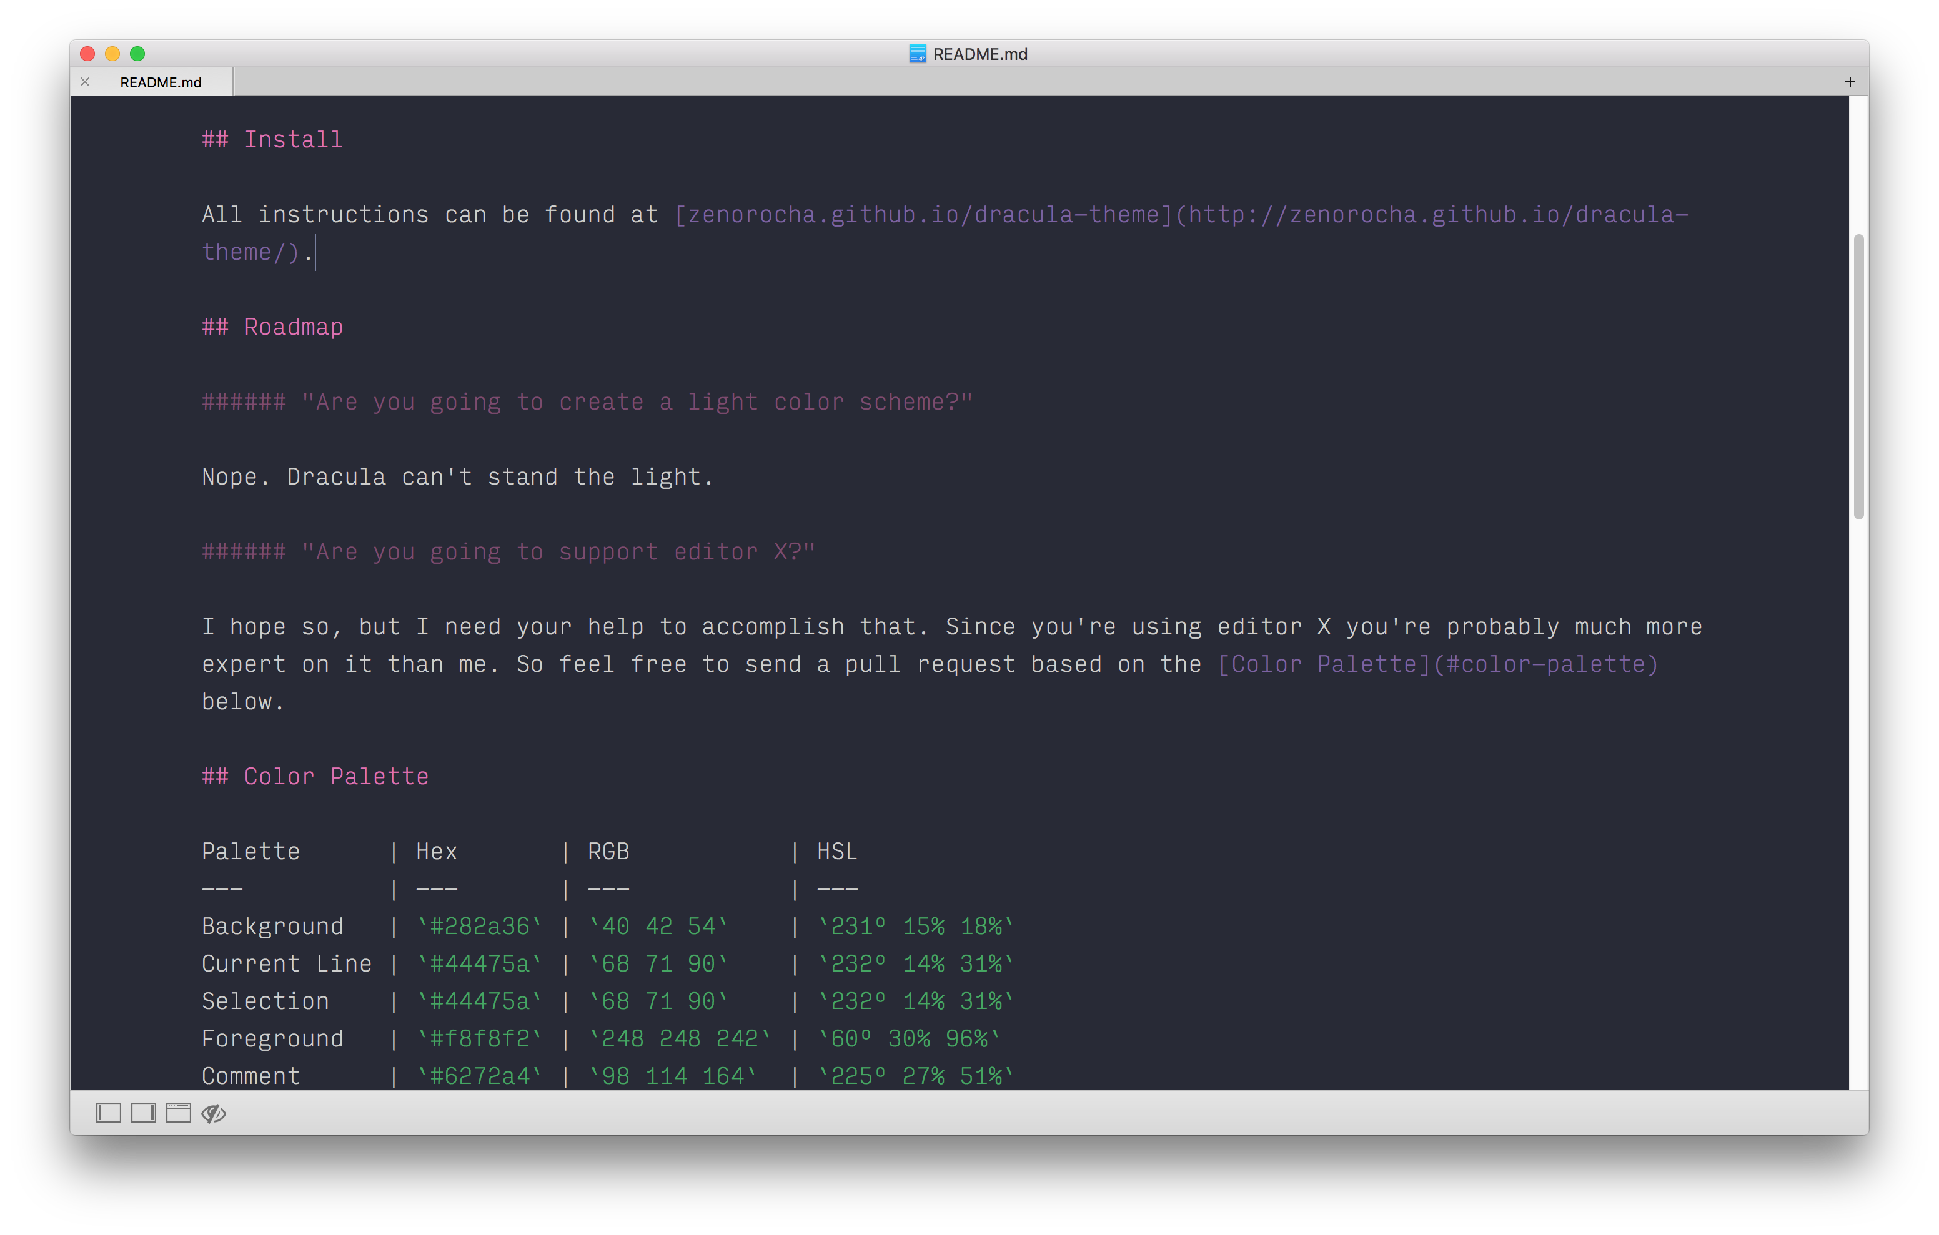Viewport: 1939px width, 1235px height.
Task: Toggle the crossed-out eye preview icon
Action: click(x=214, y=1113)
